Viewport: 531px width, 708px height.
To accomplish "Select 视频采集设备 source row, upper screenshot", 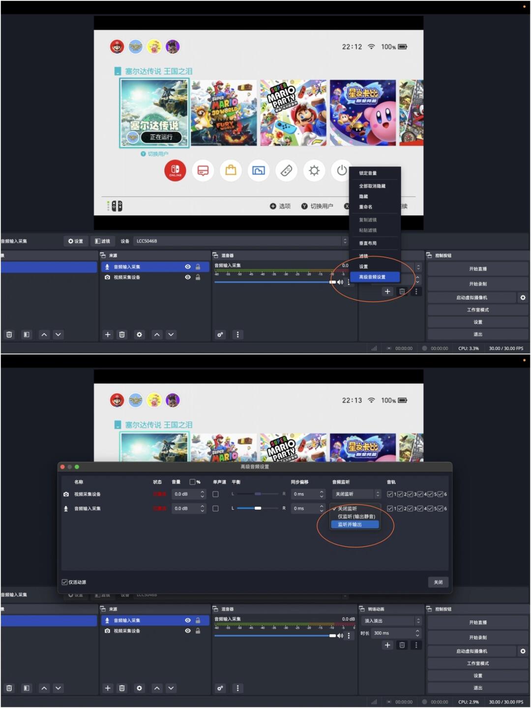I will point(154,277).
